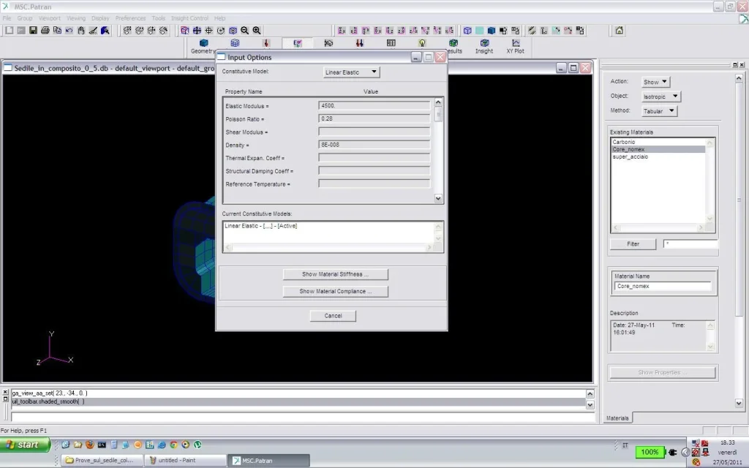Screen dimensions: 749x468
Task: Open the Load Cases double arrow icon
Action: tap(359, 44)
